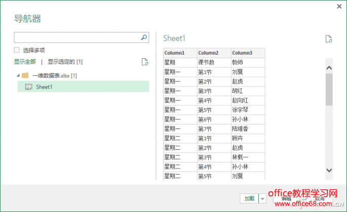This screenshot has height=212, width=347.
Task: Click the 加载 button
Action: [x=249, y=199]
